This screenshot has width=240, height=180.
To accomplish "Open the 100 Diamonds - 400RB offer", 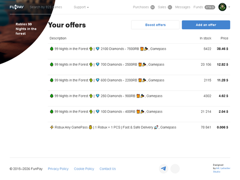I will 139,114.
